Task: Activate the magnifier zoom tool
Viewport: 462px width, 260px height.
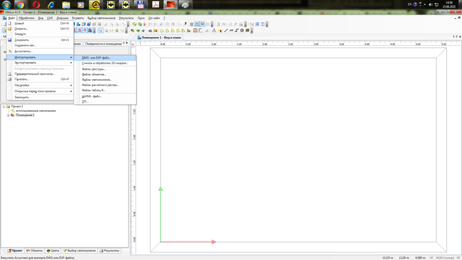Action: (106, 30)
